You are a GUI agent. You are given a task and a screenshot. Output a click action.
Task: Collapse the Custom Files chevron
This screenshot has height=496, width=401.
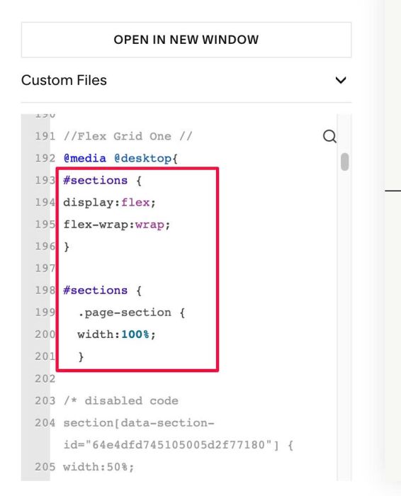[x=341, y=80]
